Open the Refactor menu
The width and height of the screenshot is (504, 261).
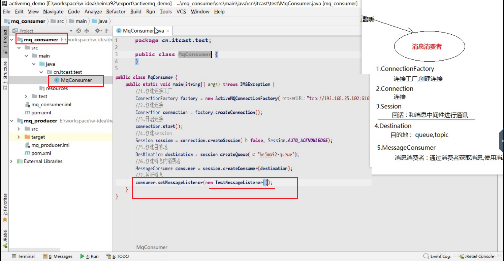click(116, 11)
